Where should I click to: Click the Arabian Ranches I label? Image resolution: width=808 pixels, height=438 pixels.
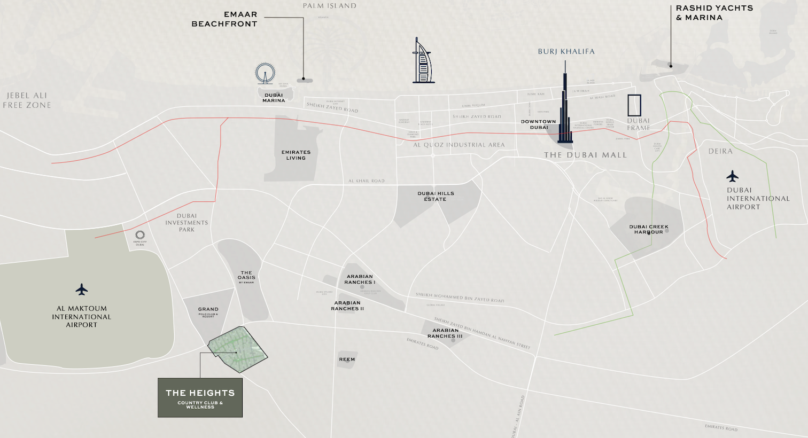pyautogui.click(x=360, y=279)
